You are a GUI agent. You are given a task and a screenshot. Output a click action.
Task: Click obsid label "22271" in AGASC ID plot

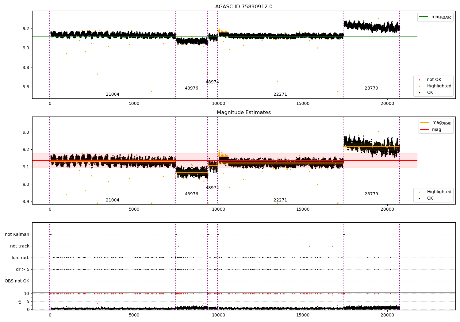[x=280, y=94]
